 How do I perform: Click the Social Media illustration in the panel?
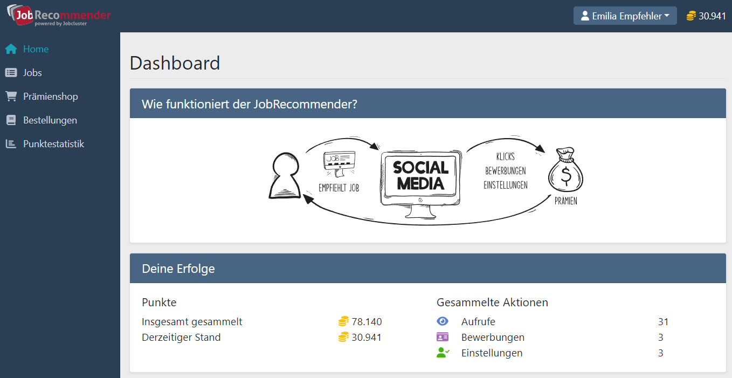(420, 178)
